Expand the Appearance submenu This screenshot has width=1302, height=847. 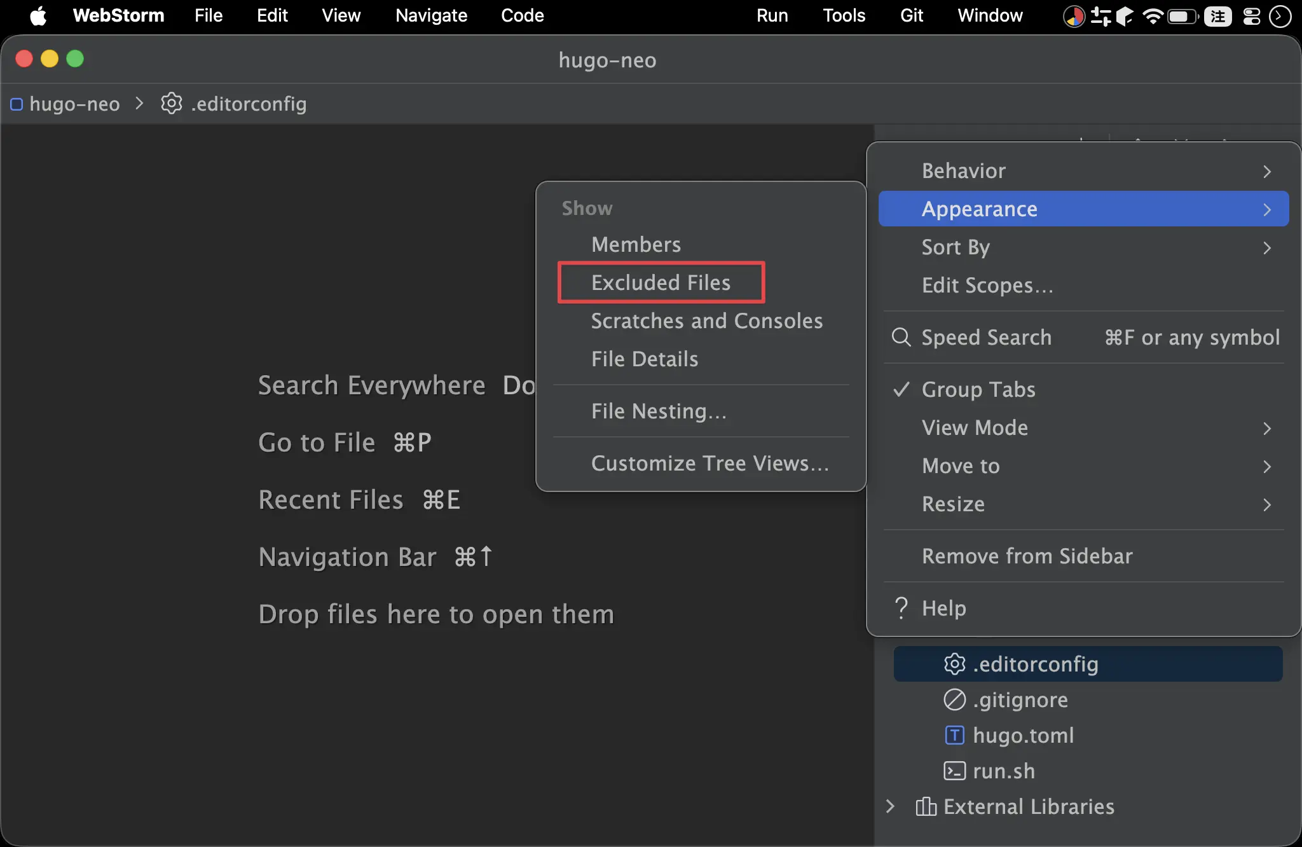click(x=1083, y=209)
